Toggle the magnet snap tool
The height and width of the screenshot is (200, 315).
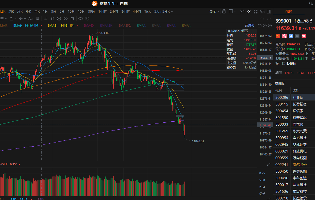52,19
